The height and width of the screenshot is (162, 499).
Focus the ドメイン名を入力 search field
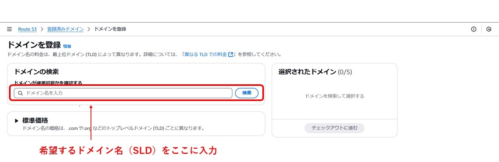coord(123,93)
